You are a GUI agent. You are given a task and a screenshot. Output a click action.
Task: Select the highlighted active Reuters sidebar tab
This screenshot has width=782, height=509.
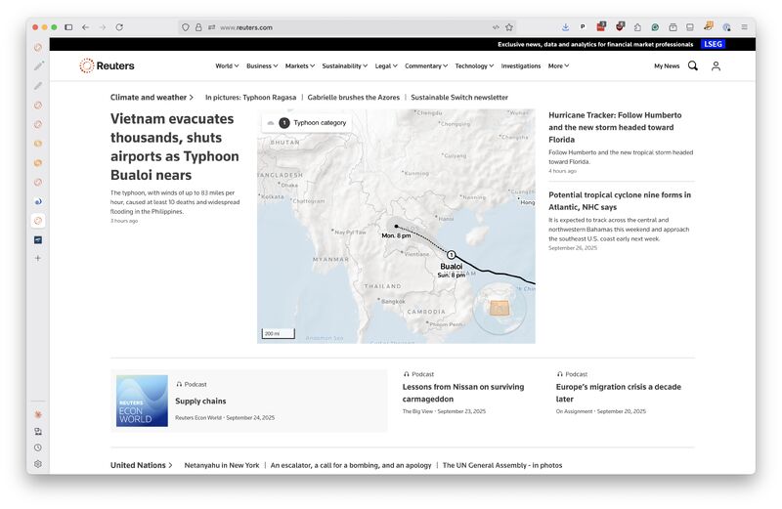click(38, 221)
